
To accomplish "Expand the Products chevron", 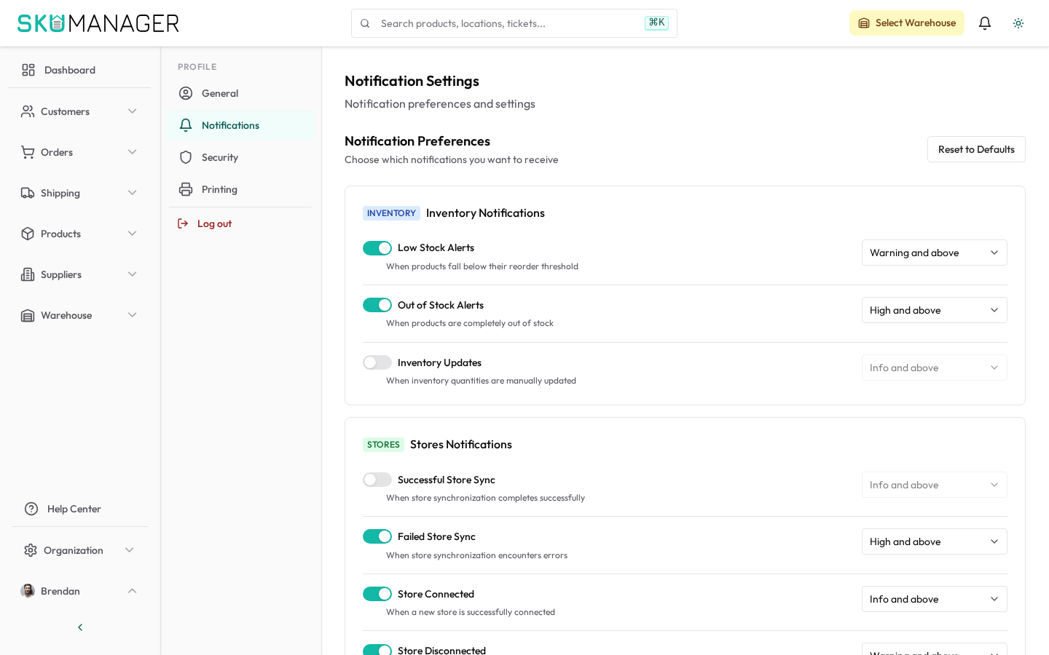I will [133, 234].
